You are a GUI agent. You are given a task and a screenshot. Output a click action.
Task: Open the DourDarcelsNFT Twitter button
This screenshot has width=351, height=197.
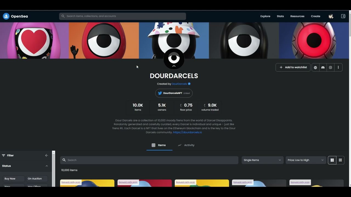[x=174, y=93]
